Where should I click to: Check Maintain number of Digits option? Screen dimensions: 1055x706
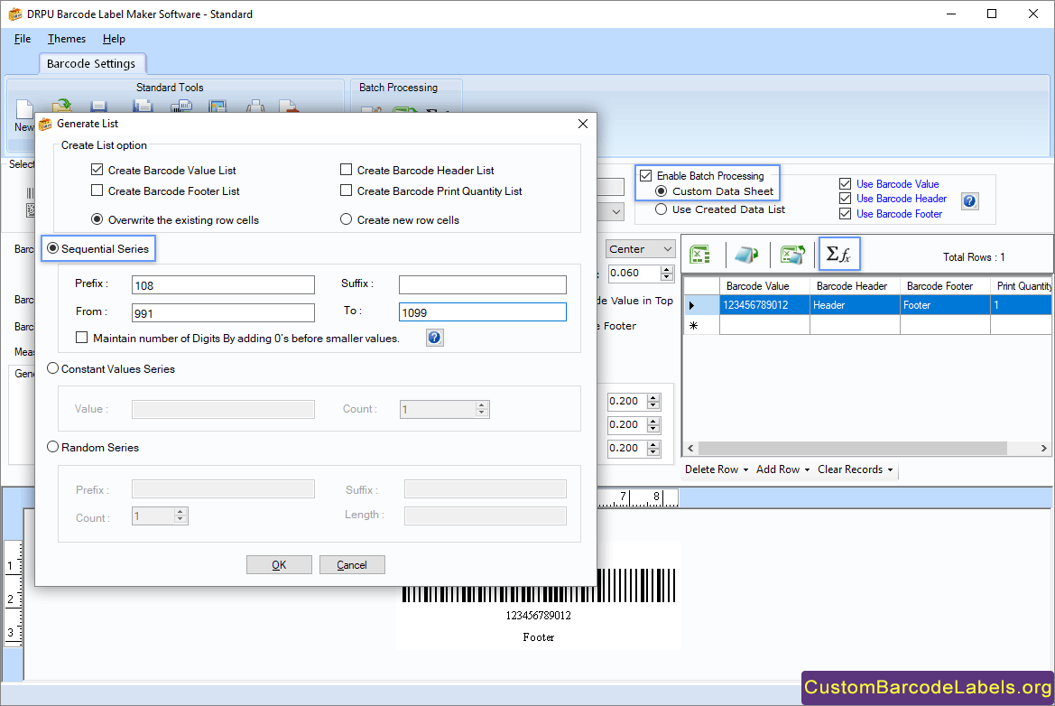click(x=81, y=338)
